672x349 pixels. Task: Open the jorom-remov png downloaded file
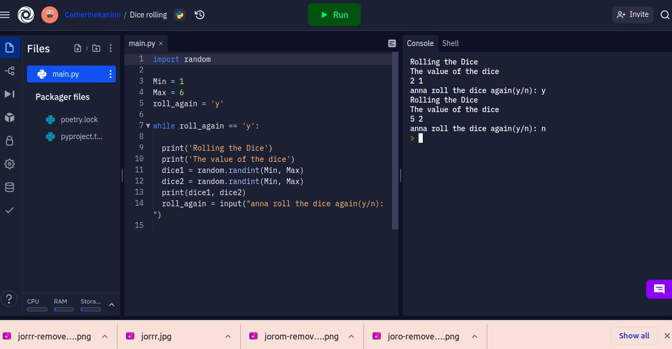tap(295, 336)
